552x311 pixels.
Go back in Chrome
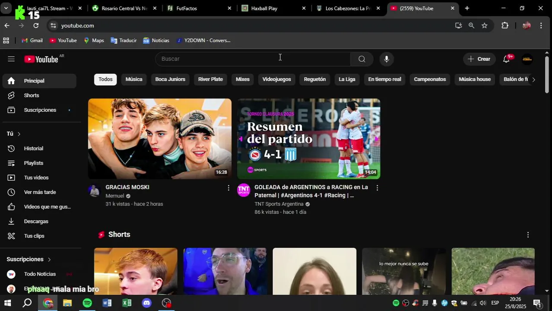pos(7,25)
